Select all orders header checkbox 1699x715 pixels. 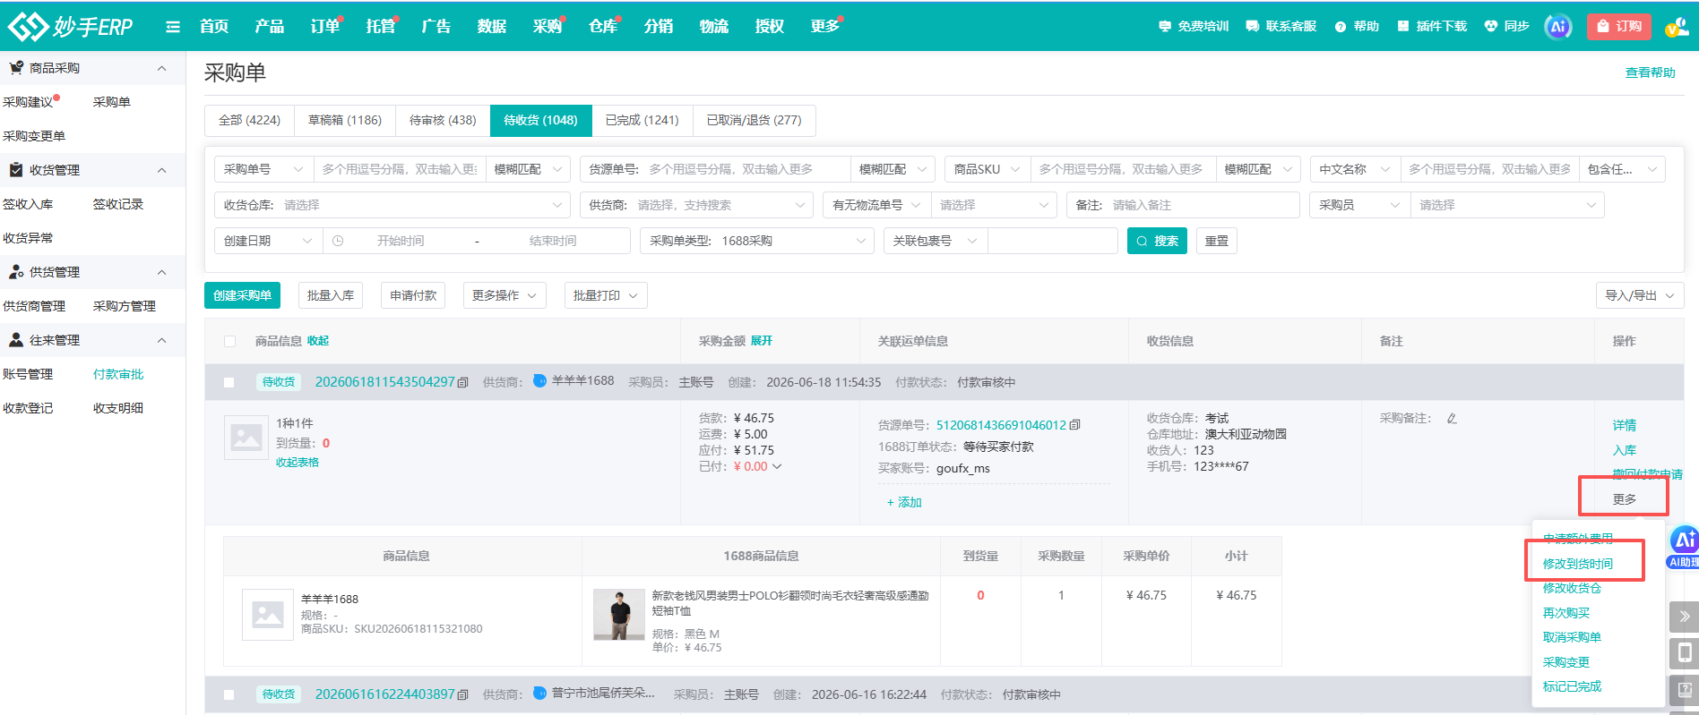(x=229, y=341)
